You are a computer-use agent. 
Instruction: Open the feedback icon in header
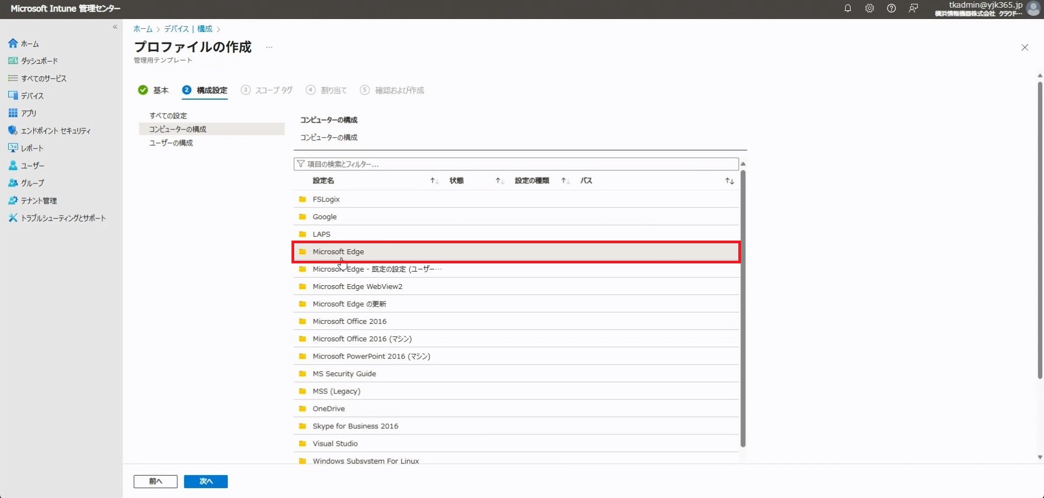coord(913,8)
